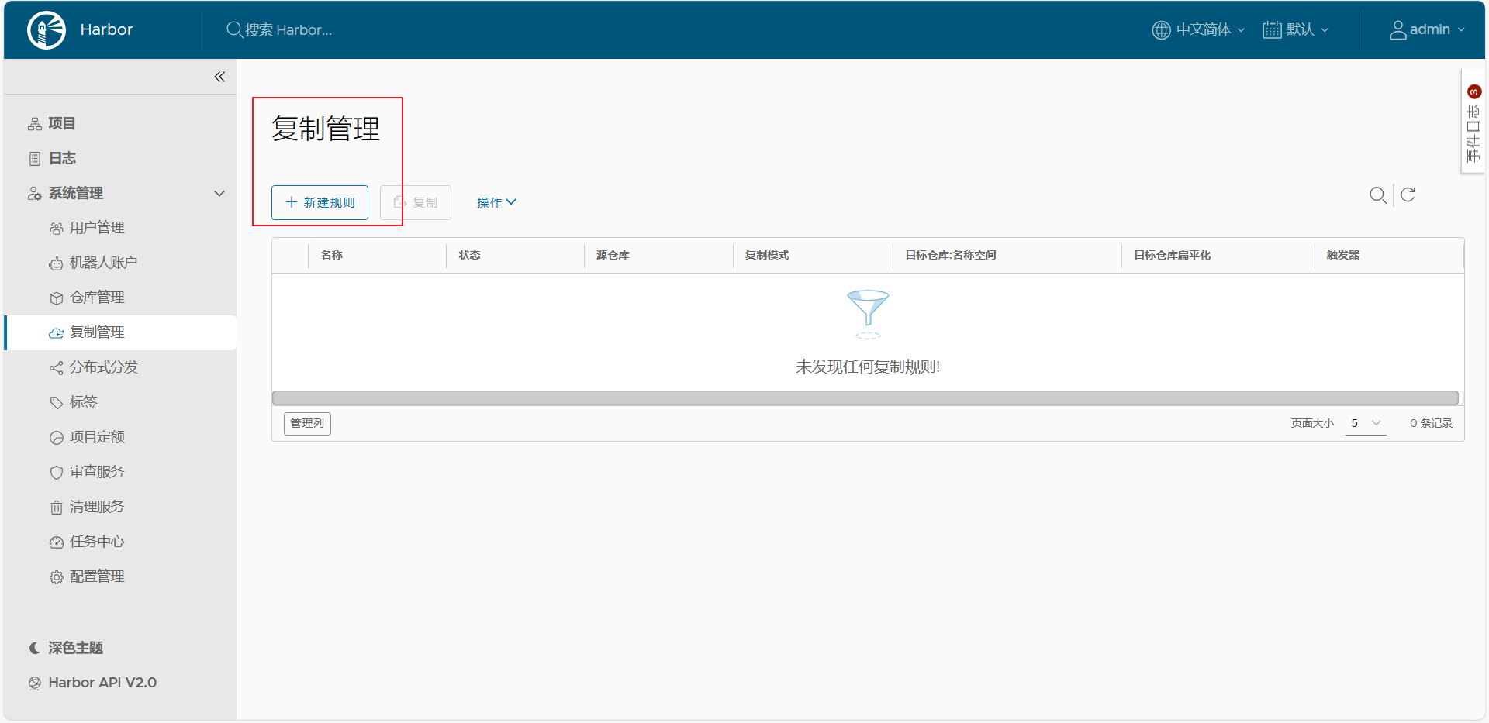Click the 触发器 column header
The width and height of the screenshot is (1489, 723).
pyautogui.click(x=1342, y=255)
